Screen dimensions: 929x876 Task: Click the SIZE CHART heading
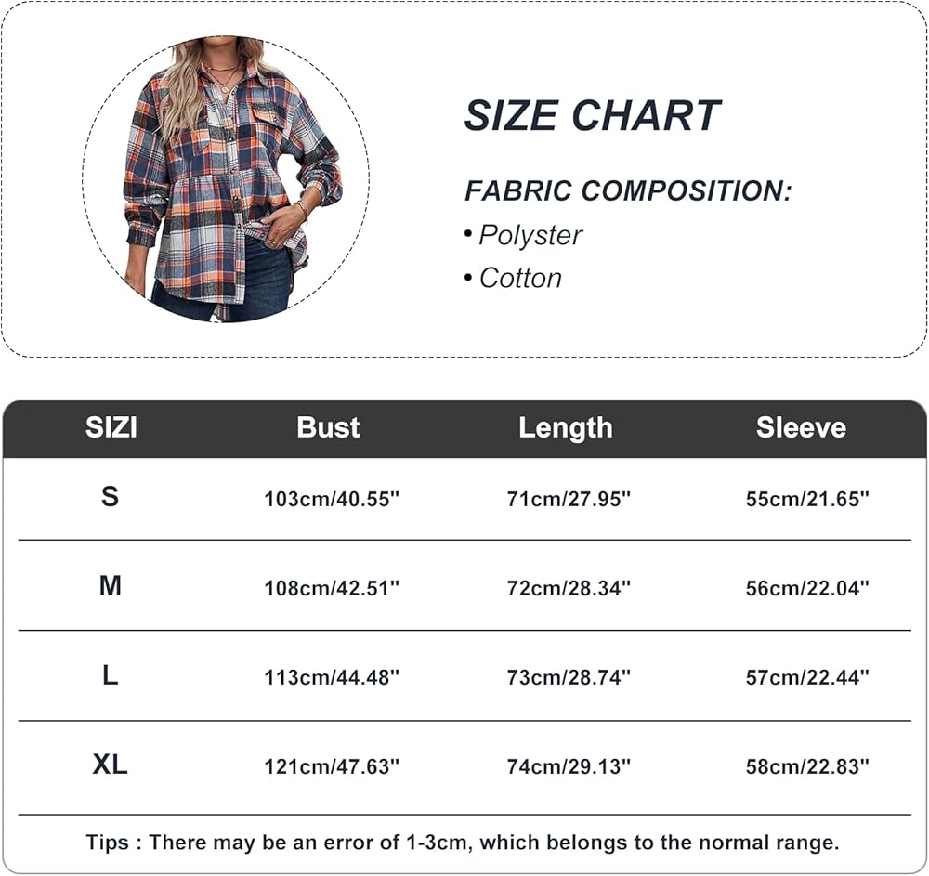click(x=592, y=115)
